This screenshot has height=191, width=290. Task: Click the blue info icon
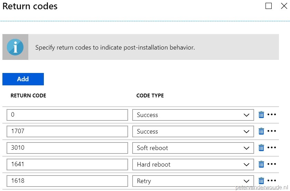pos(15,47)
